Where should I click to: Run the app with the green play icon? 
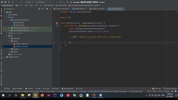tap(50, 2)
